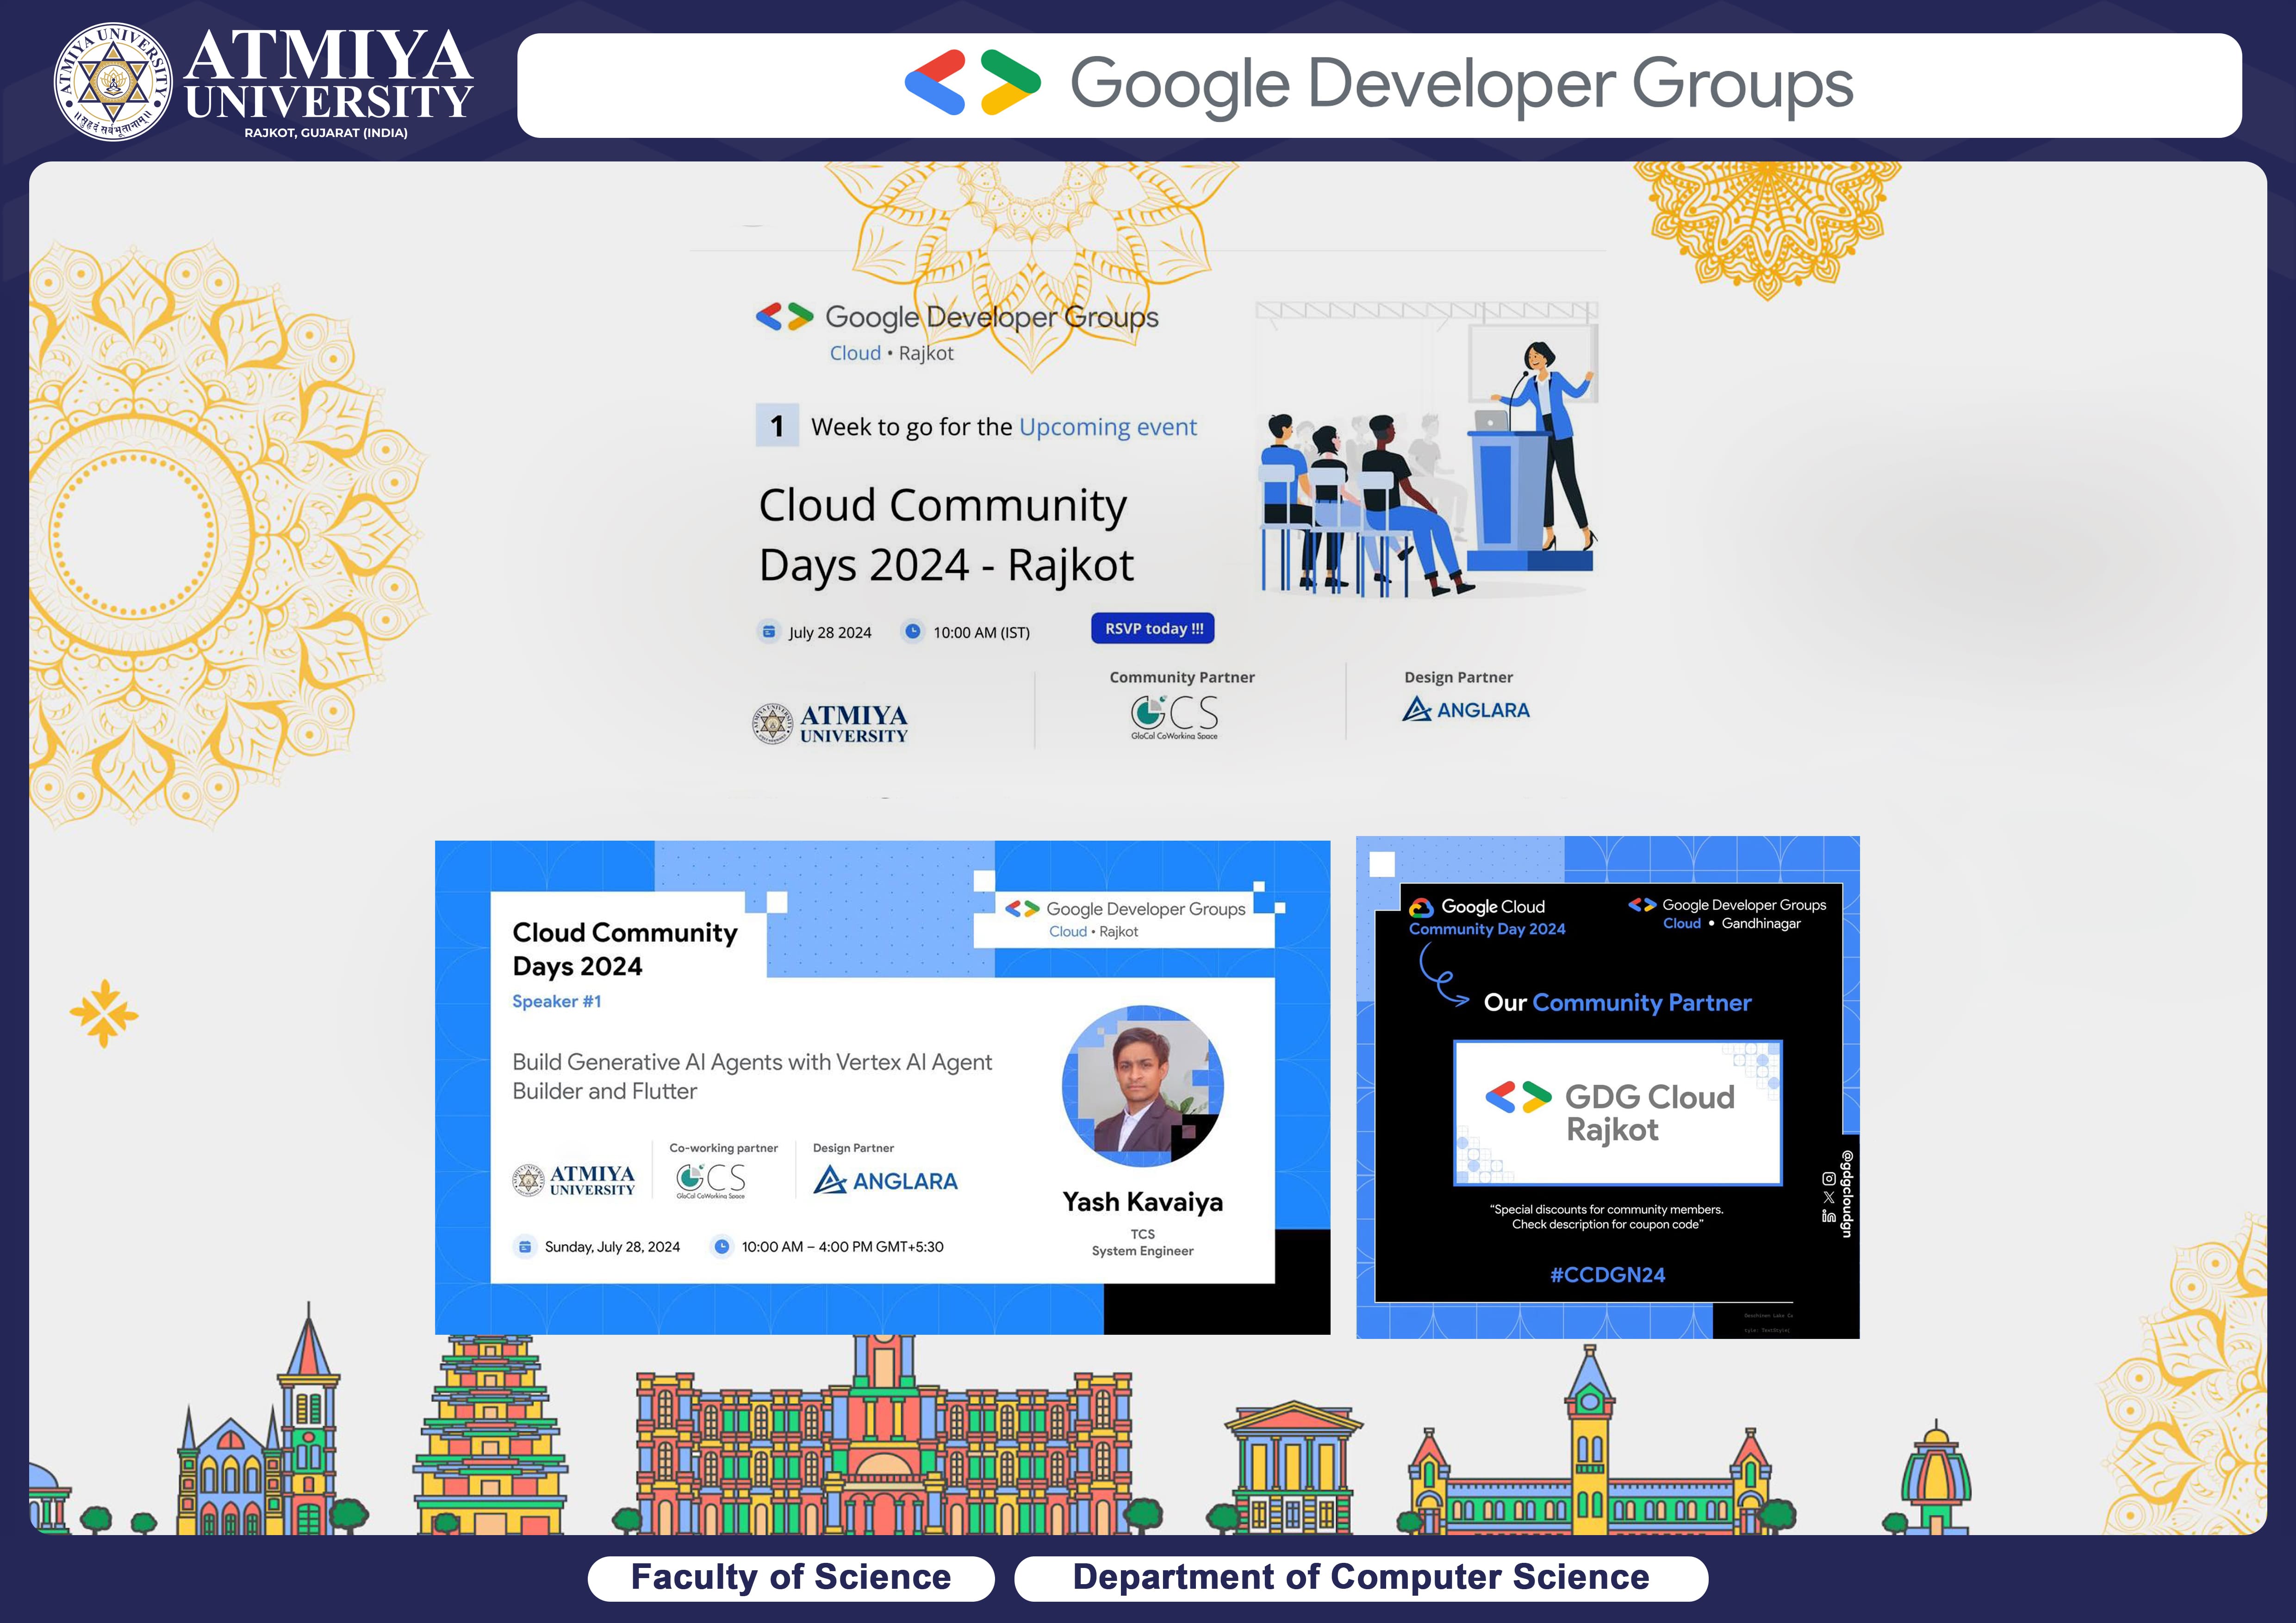Click the Sunday, July 28, 2024 text

(x=612, y=1247)
